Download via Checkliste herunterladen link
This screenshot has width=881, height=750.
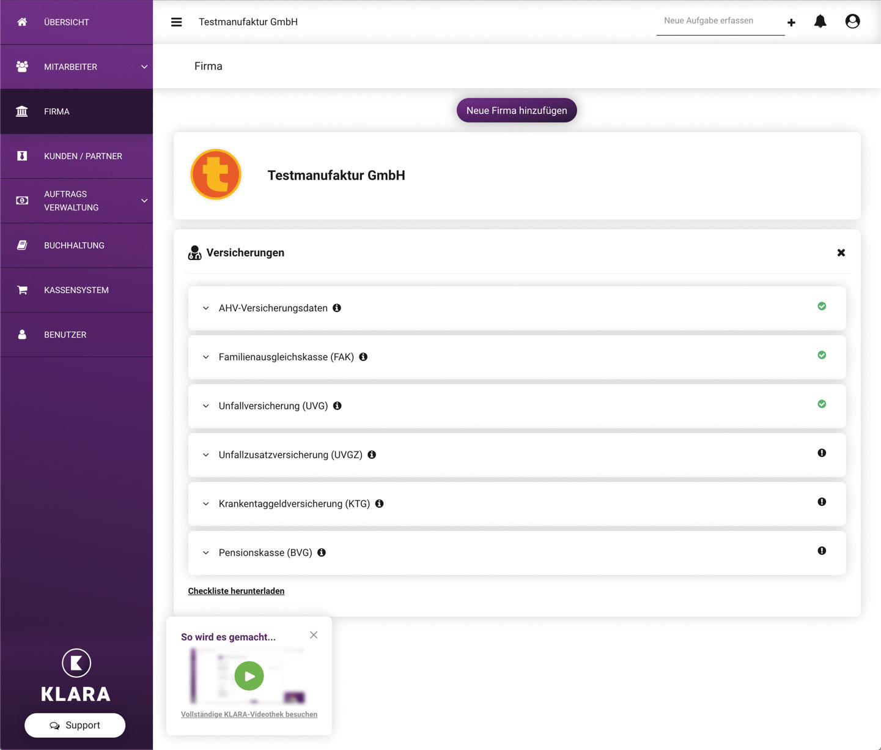point(236,591)
